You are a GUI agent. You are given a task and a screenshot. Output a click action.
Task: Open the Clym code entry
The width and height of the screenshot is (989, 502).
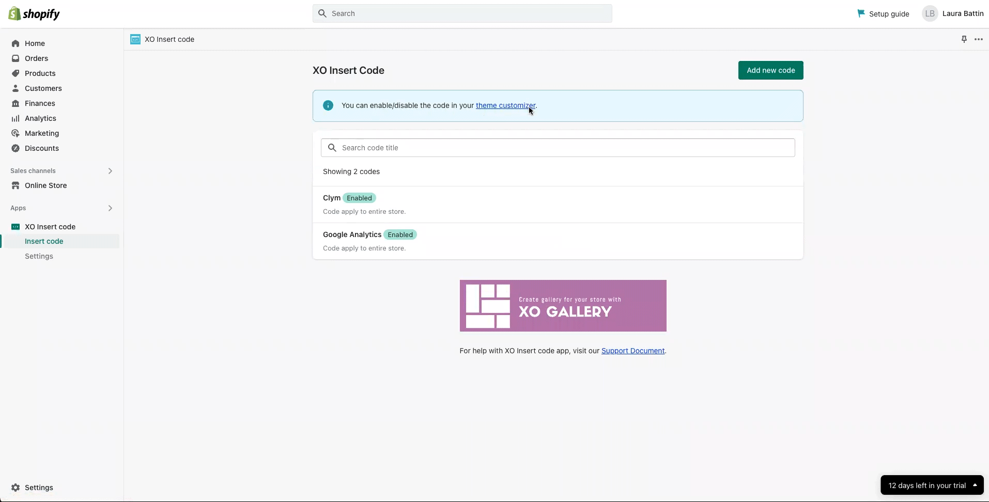558,205
